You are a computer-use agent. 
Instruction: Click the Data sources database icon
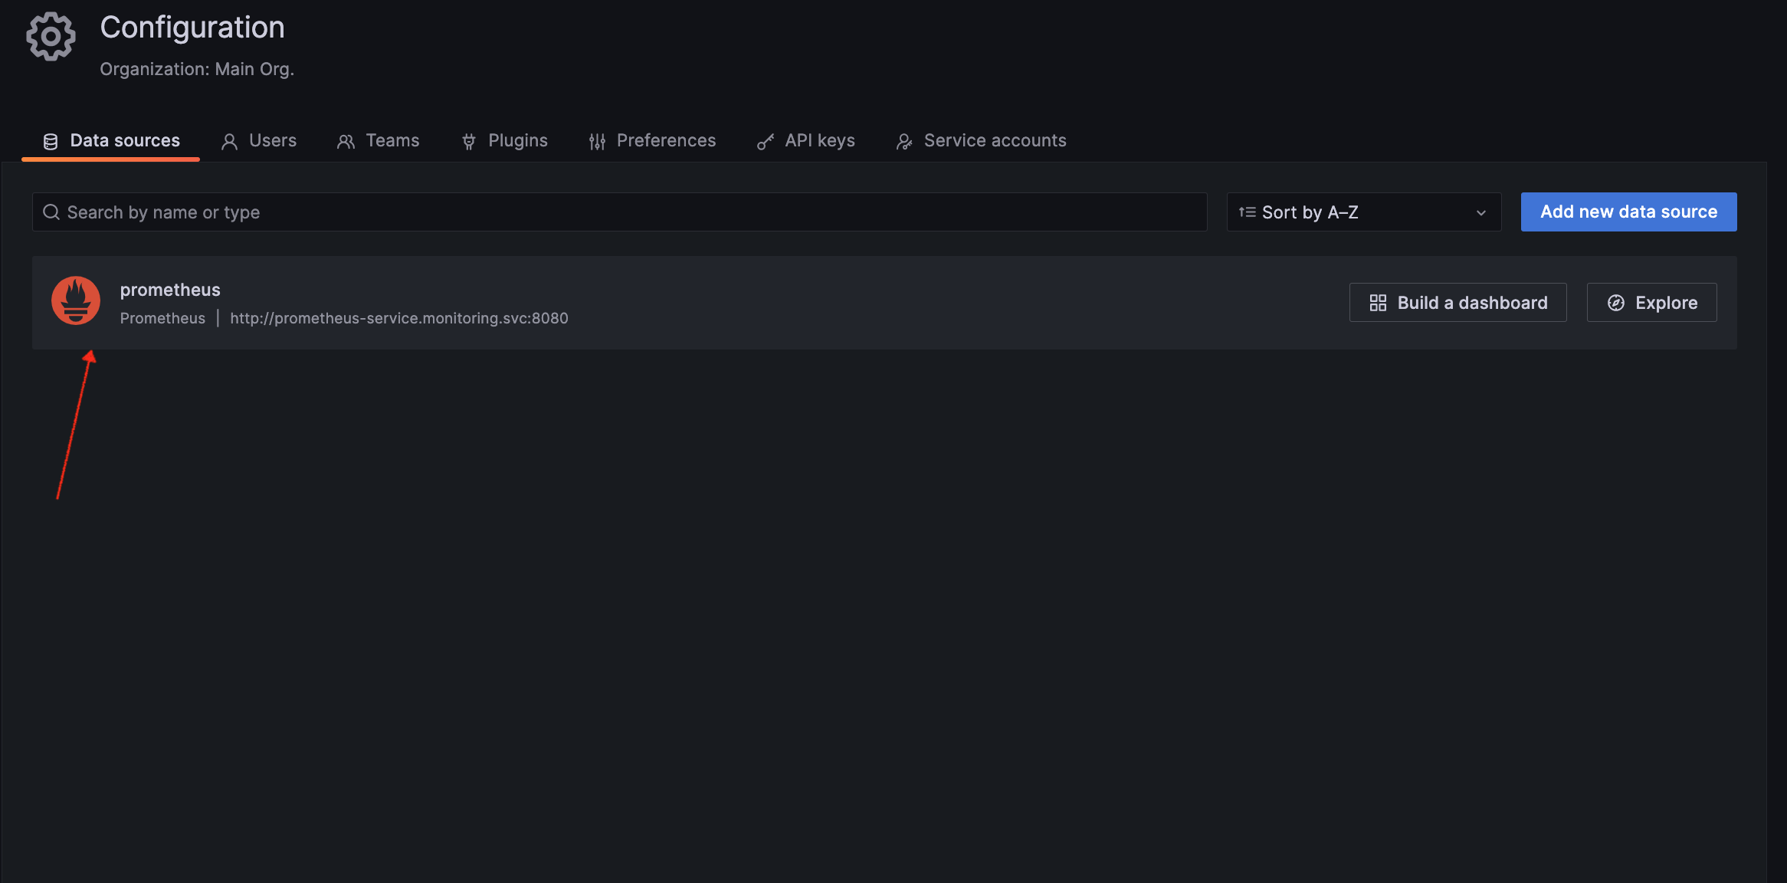coord(51,142)
